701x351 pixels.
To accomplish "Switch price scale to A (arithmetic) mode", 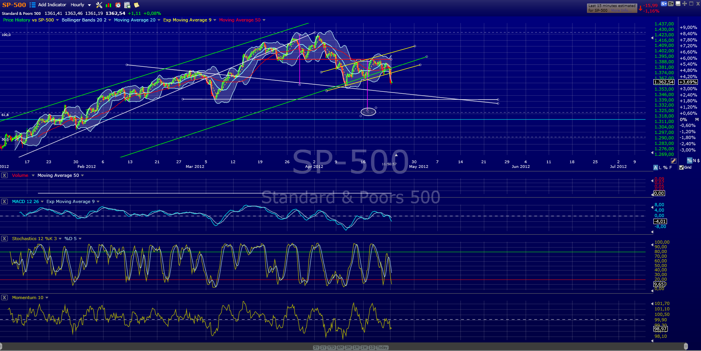I will (x=656, y=167).
